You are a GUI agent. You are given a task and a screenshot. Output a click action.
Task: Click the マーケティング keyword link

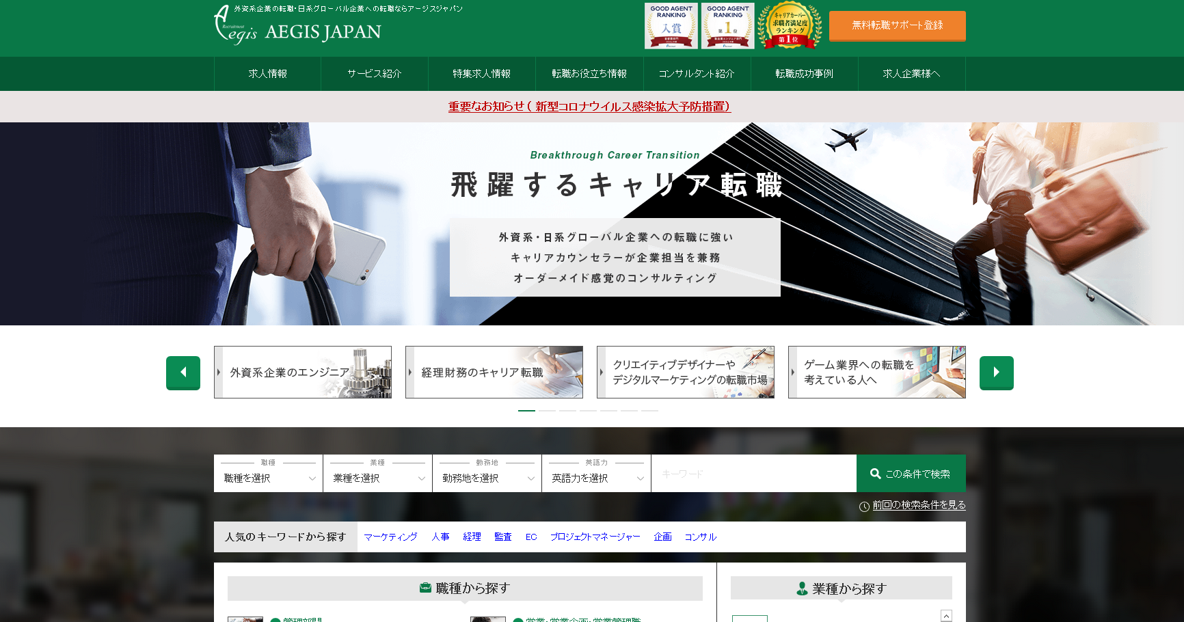coord(390,537)
